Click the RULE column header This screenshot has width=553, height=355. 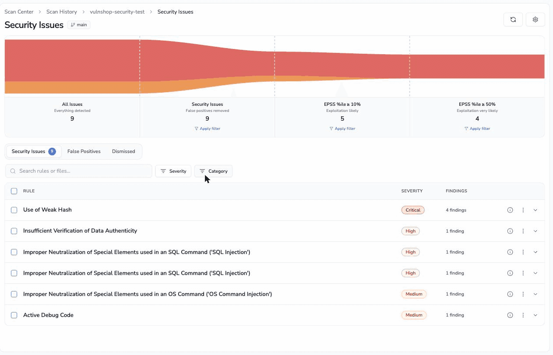click(29, 191)
